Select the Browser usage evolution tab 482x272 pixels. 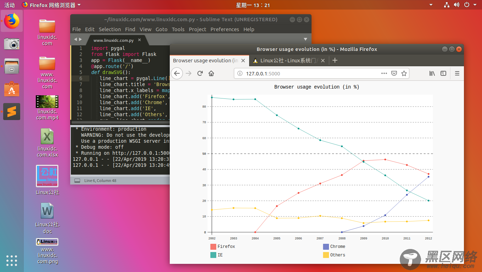click(209, 61)
